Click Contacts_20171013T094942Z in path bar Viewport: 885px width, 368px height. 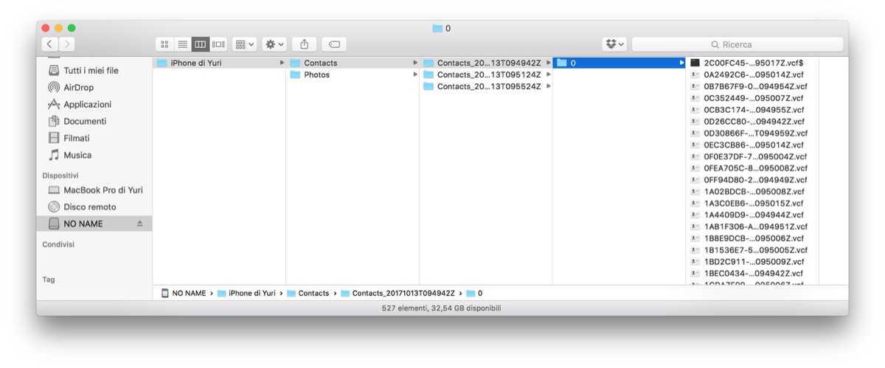point(398,294)
